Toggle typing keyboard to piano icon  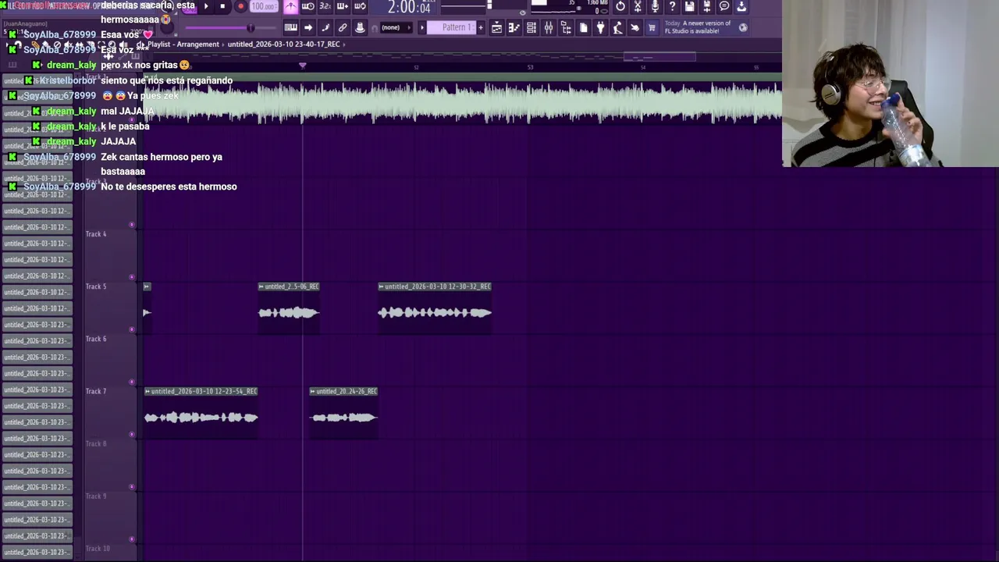coord(290,27)
